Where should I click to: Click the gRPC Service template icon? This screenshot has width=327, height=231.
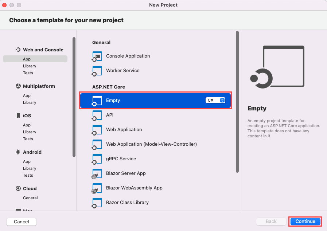tap(97, 159)
